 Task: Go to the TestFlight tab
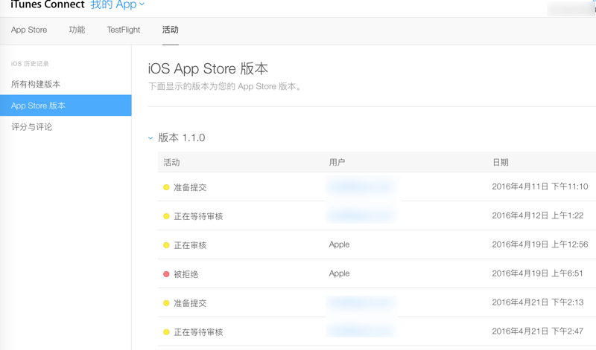tap(124, 30)
